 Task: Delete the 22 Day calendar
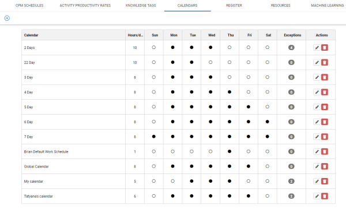[x=325, y=62]
